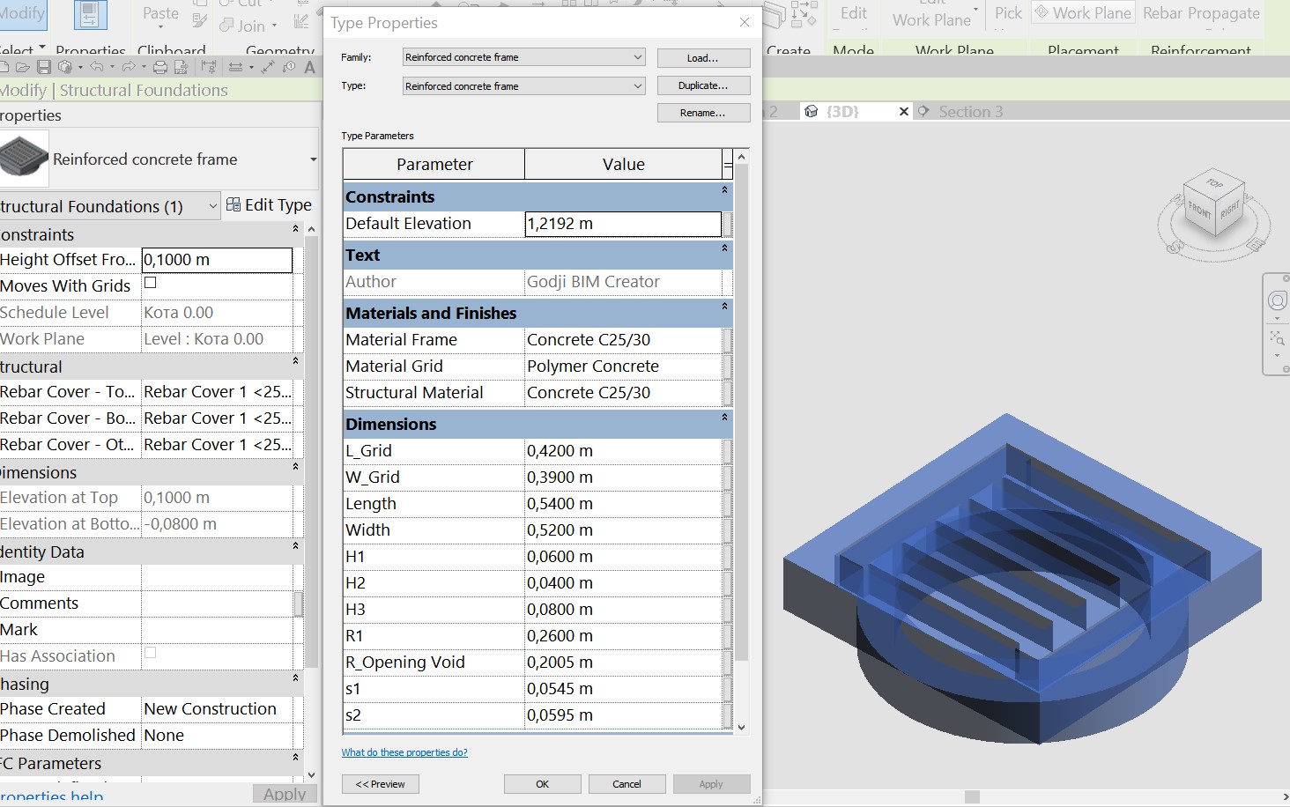Open the 'What do these properties do?' link
The height and width of the screenshot is (807, 1290).
point(404,752)
